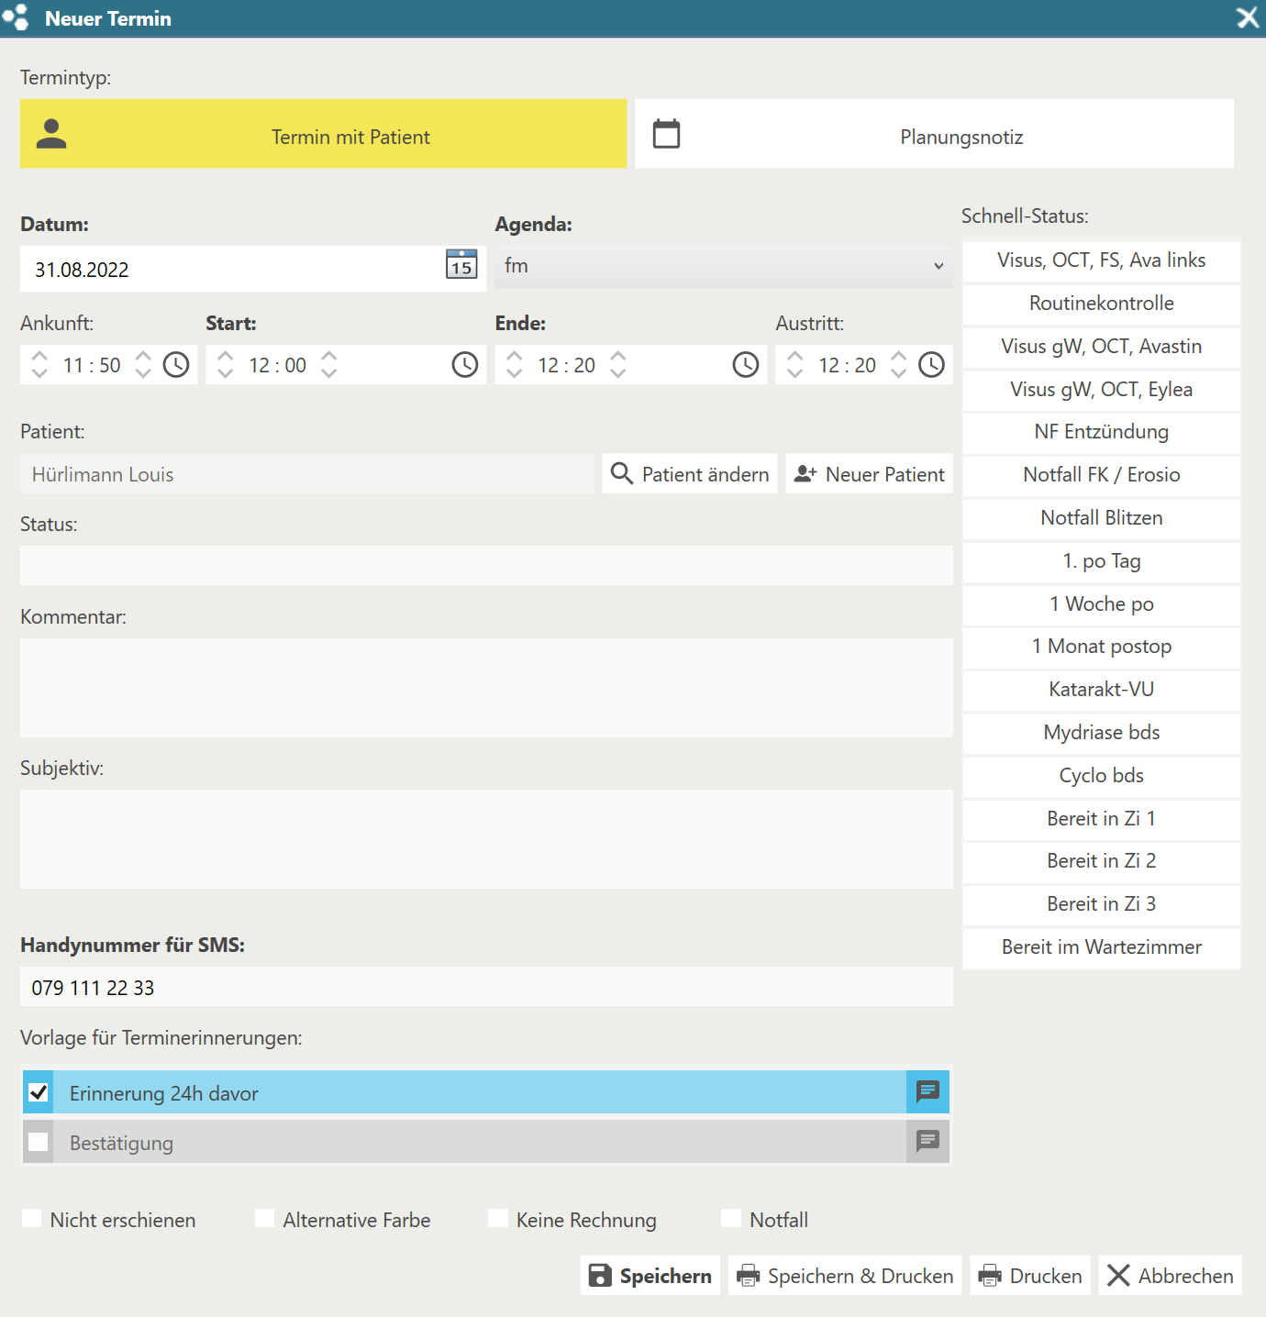
Task: Switch to Planungsnotiz appointment type
Action: point(934,135)
